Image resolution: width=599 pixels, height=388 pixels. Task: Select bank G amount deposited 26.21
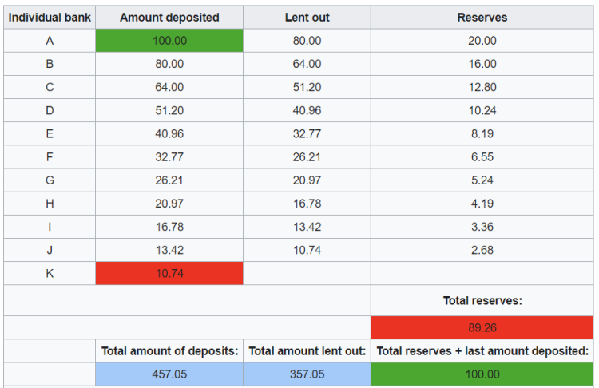(169, 180)
